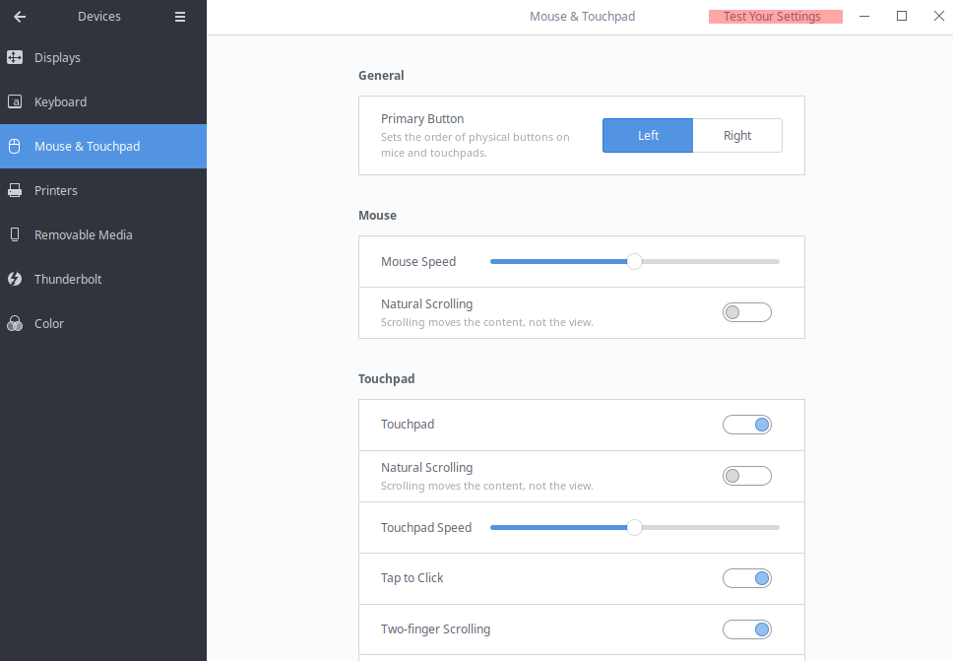
Task: Click the Mouse Speed slider handle
Action: click(x=635, y=261)
